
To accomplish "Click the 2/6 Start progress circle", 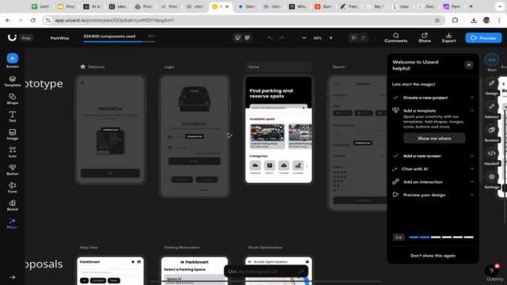I will point(491,60).
